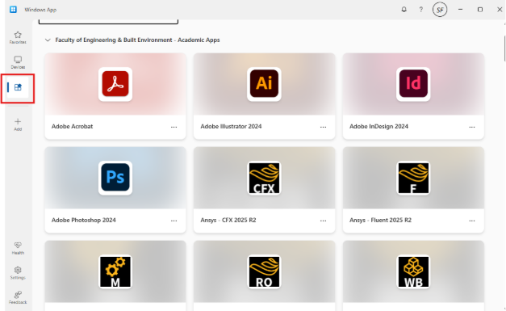
Task: Click the help question mark icon
Action: coord(420,10)
